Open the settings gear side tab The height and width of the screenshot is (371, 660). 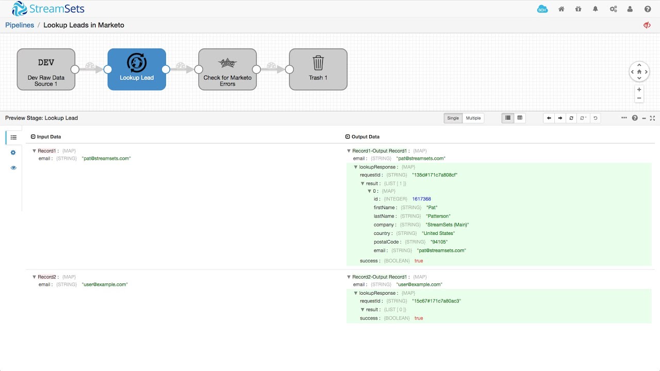(x=13, y=153)
